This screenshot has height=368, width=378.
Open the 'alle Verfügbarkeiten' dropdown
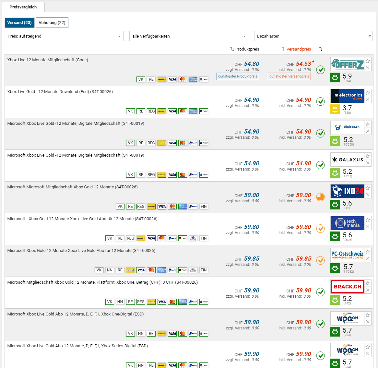coord(189,36)
